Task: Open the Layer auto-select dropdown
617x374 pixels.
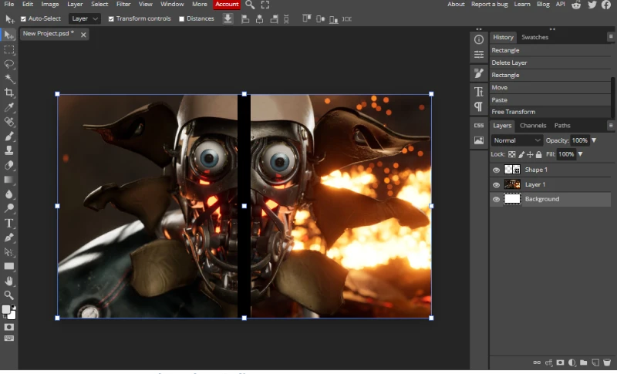Action: pos(85,19)
